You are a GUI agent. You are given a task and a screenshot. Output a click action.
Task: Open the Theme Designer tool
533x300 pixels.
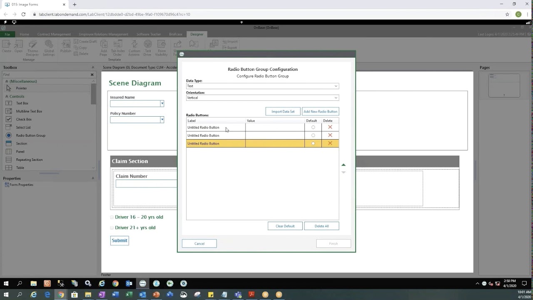[x=32, y=48]
